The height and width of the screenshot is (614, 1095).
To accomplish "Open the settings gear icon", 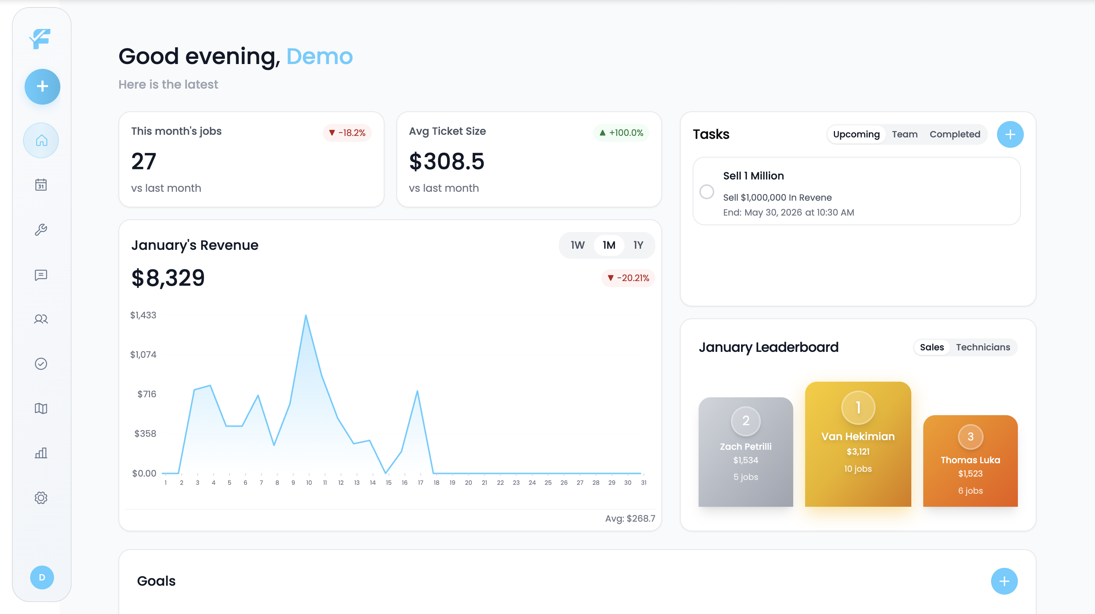I will pos(41,497).
